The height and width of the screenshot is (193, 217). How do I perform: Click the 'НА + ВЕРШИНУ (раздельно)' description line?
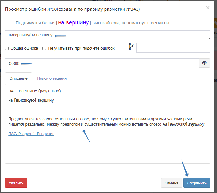35,91
